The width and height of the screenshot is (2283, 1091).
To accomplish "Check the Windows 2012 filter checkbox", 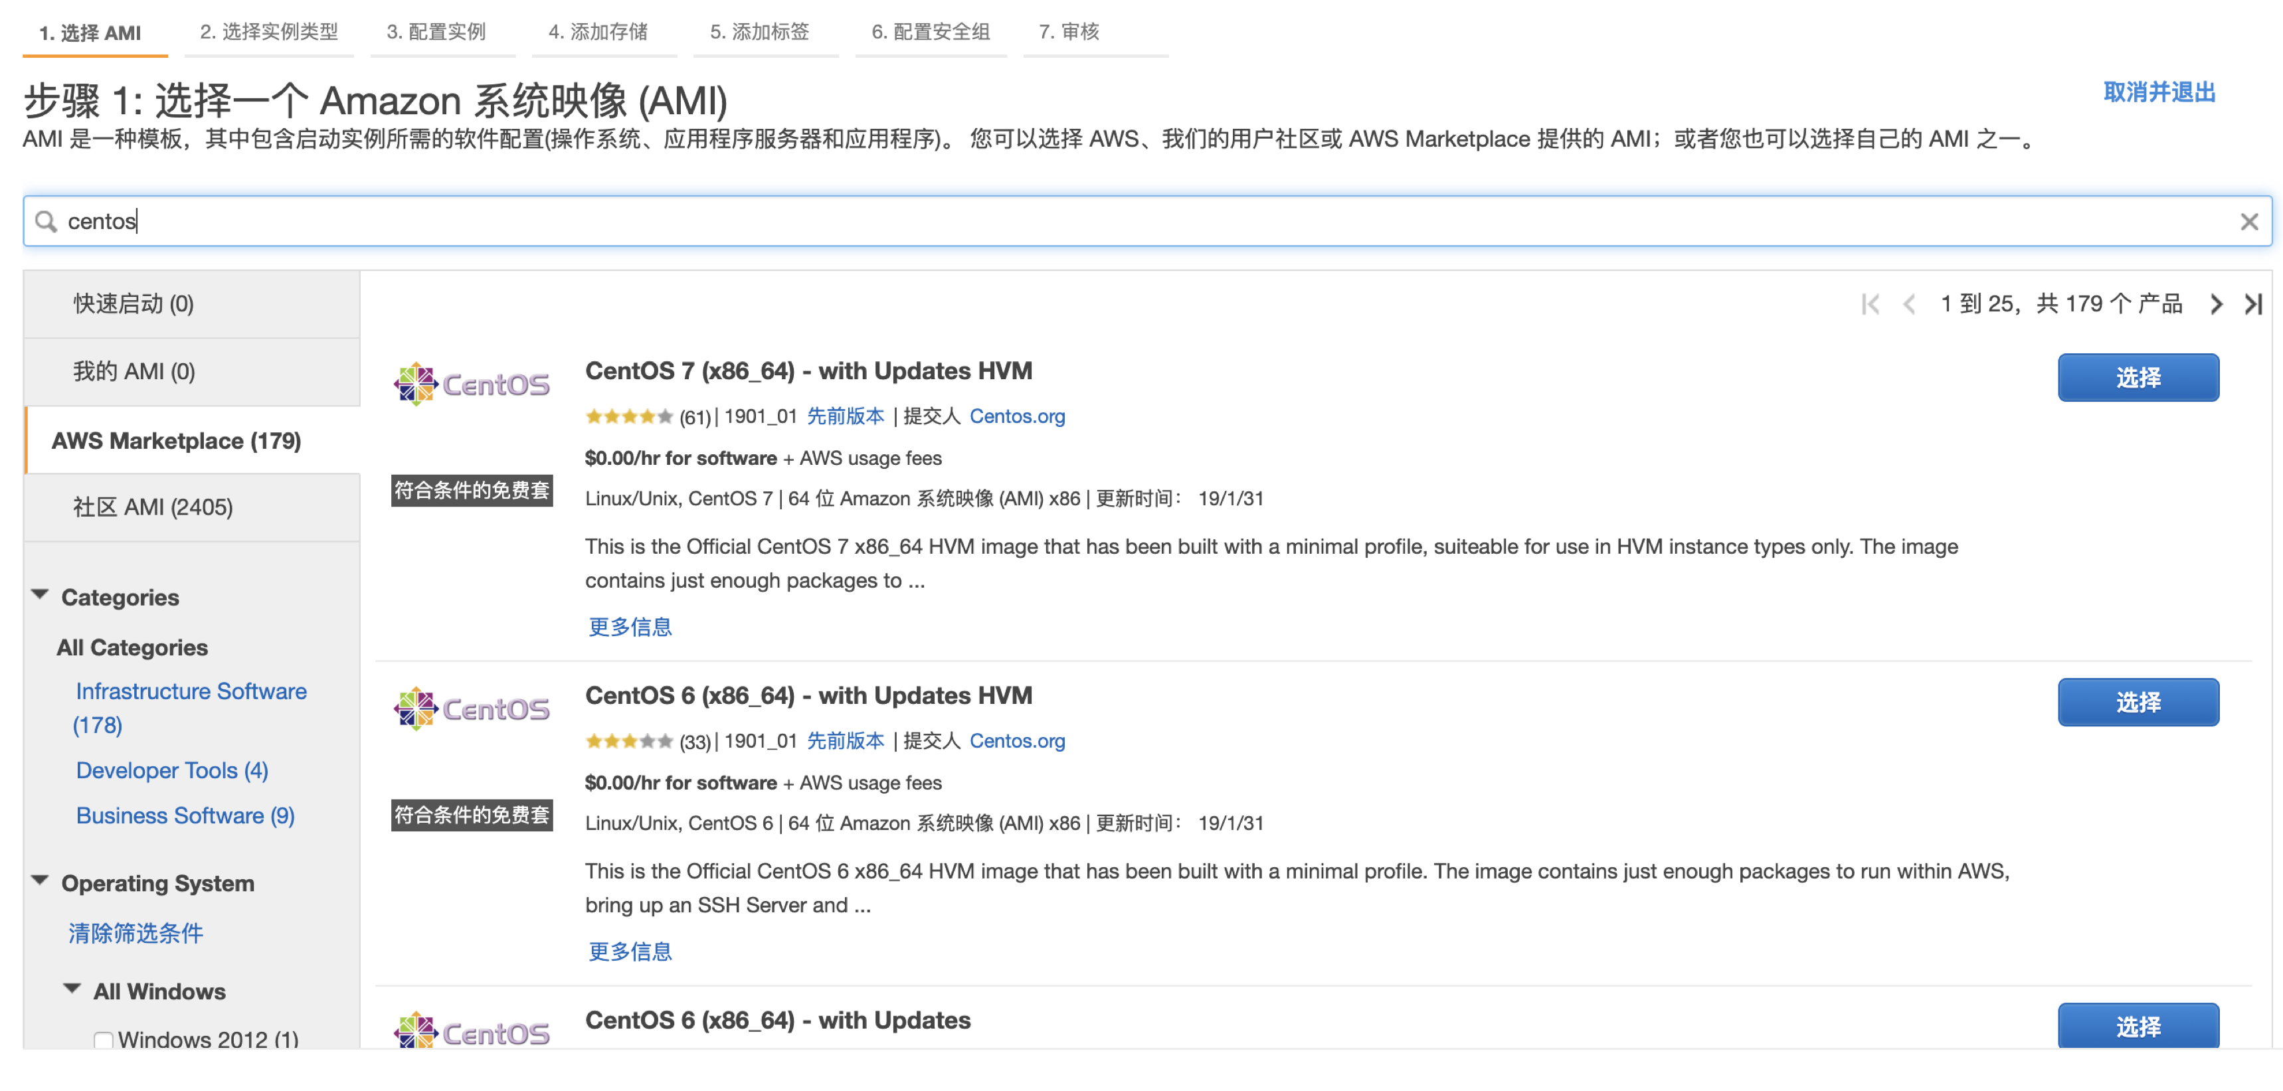I will [104, 1039].
